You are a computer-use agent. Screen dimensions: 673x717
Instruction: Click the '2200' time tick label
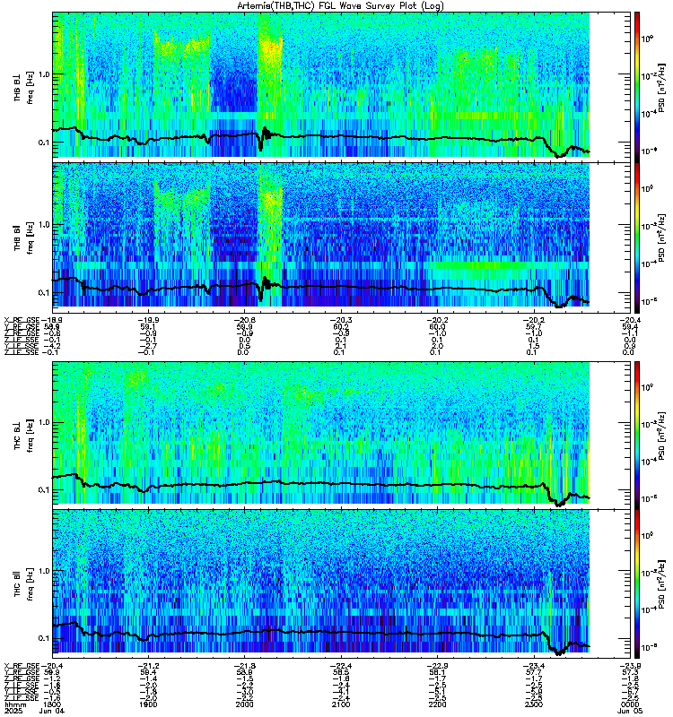(x=437, y=704)
